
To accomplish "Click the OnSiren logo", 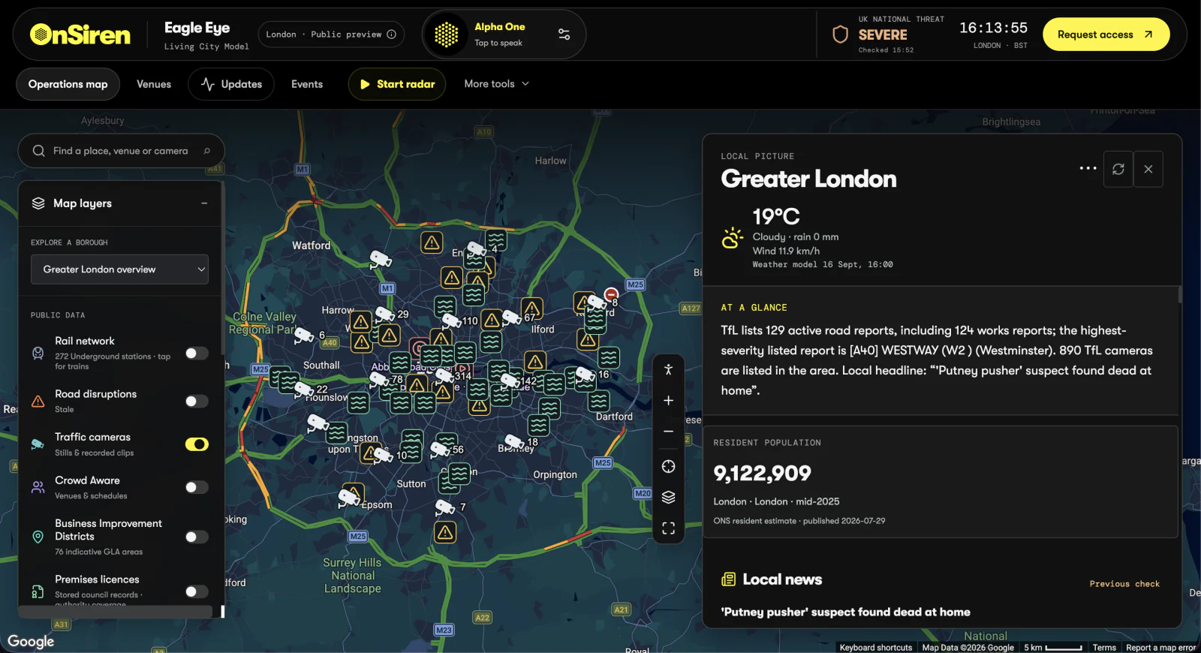I will point(80,35).
